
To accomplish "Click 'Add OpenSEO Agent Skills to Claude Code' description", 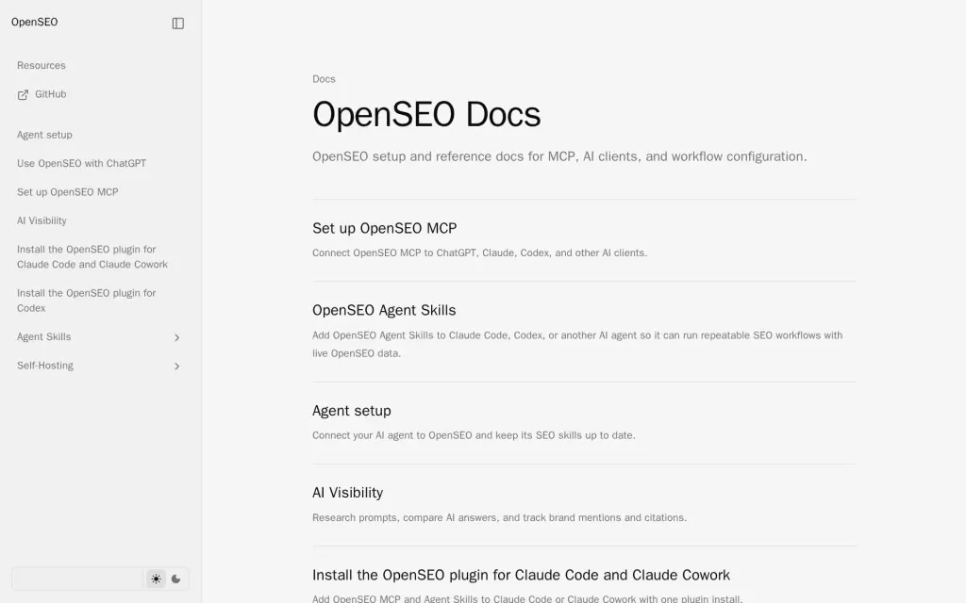I will click(x=577, y=344).
